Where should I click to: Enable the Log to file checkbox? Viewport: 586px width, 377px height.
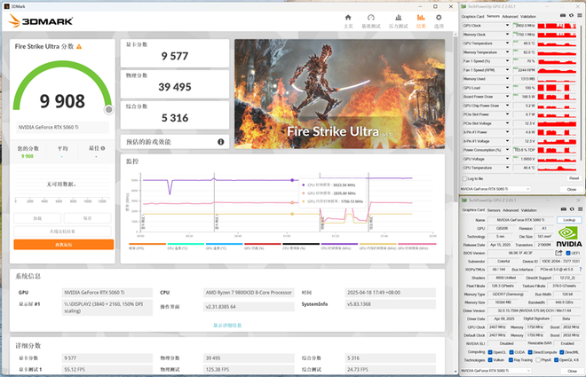point(464,178)
